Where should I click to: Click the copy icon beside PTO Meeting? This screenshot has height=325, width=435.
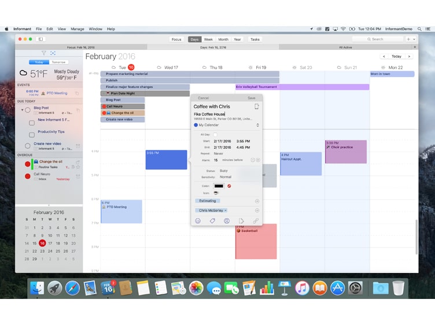(x=77, y=94)
